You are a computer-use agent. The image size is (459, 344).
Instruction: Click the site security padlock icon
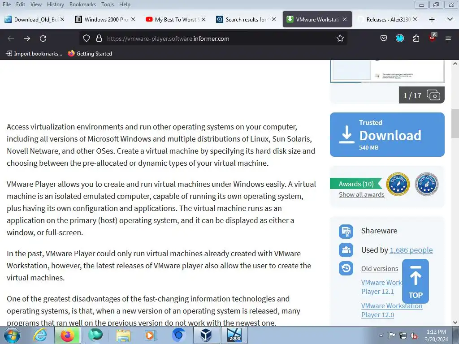[x=99, y=39]
